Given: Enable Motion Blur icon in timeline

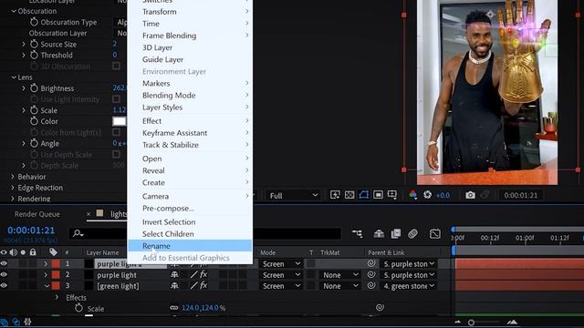Looking at the screenshot, I should click(x=412, y=233).
